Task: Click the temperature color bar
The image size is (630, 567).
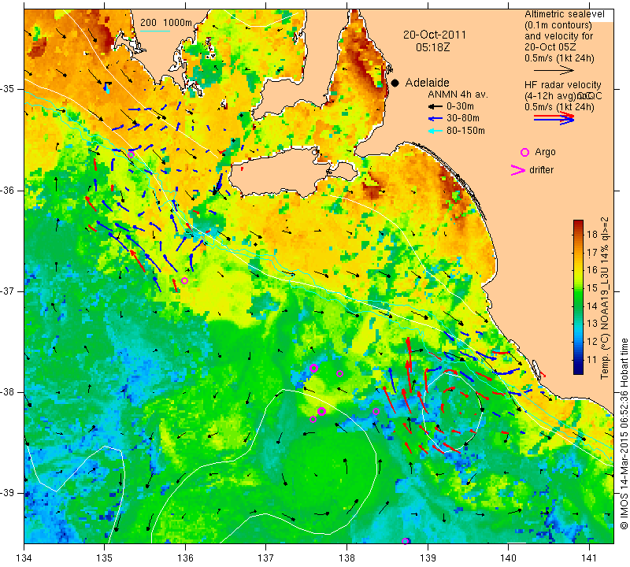Action: click(578, 297)
